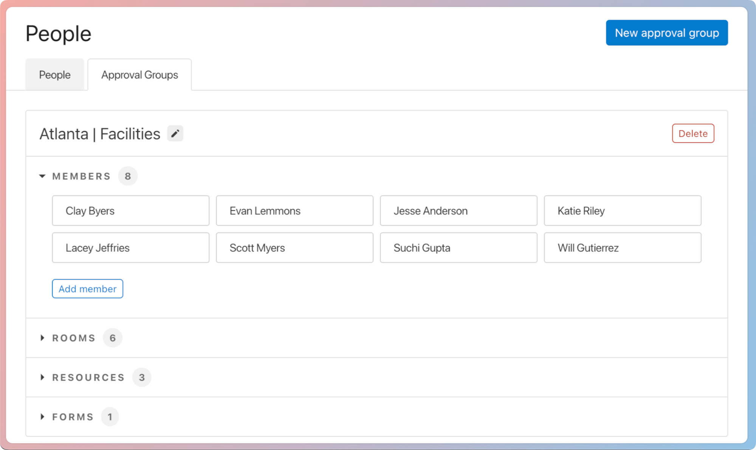Select member Evan Lemmons
The image size is (756, 450).
point(294,210)
